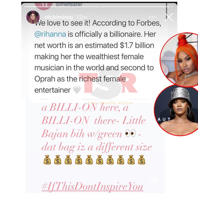Click the pink 'dat bag iz a different size' text
The height and width of the screenshot is (198, 198).
pos(97,147)
